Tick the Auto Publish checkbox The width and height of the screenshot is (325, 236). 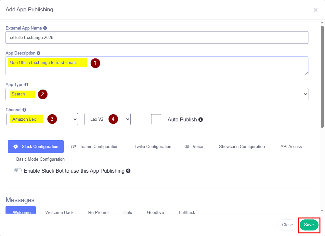tap(156, 119)
